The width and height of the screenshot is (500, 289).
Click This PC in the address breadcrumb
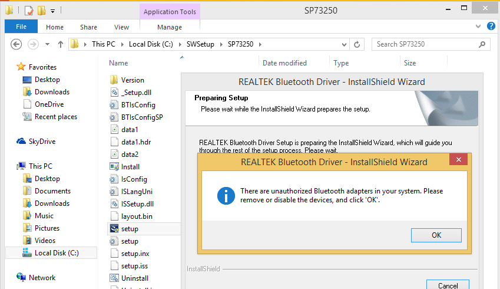[103, 44]
